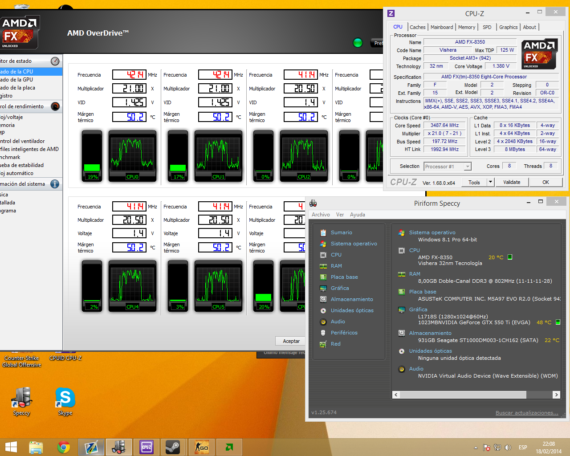Open Speccy desktop shortcut icon
The height and width of the screenshot is (456, 570).
coord(21,401)
